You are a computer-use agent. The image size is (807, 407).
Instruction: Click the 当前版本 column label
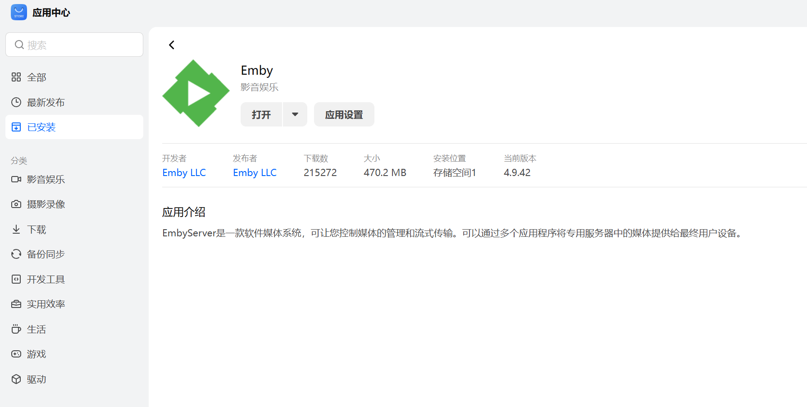[520, 158]
